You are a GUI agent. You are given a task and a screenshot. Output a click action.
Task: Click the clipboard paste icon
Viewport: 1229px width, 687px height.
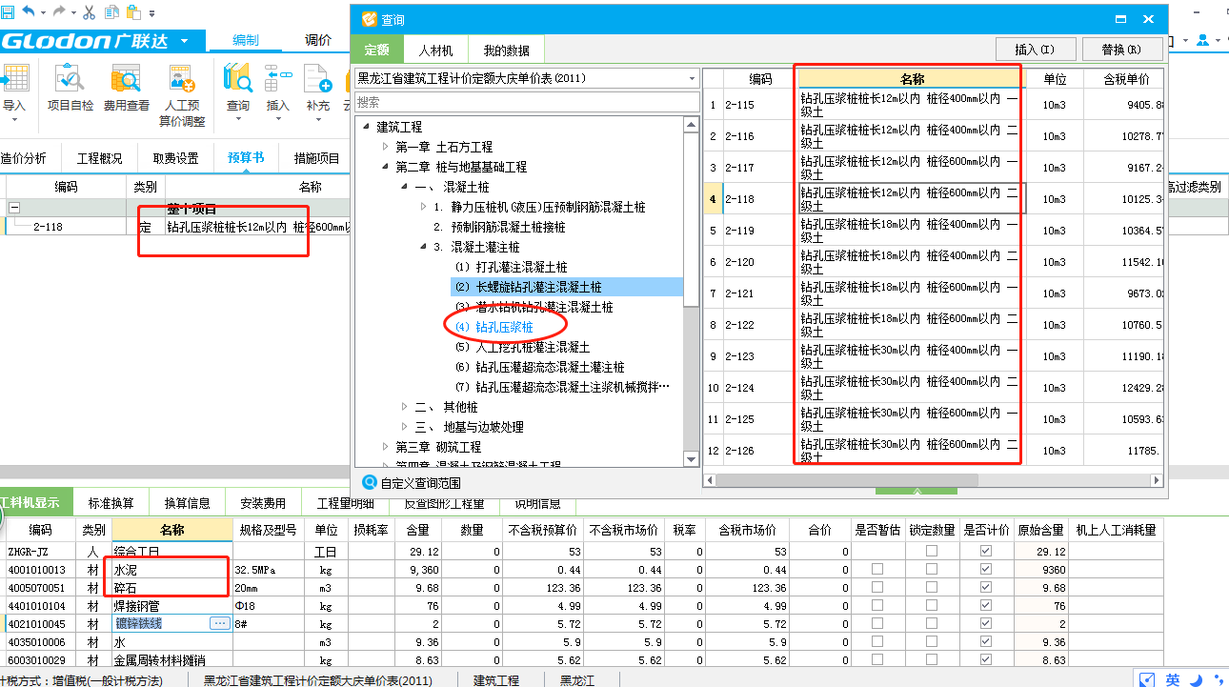(132, 12)
